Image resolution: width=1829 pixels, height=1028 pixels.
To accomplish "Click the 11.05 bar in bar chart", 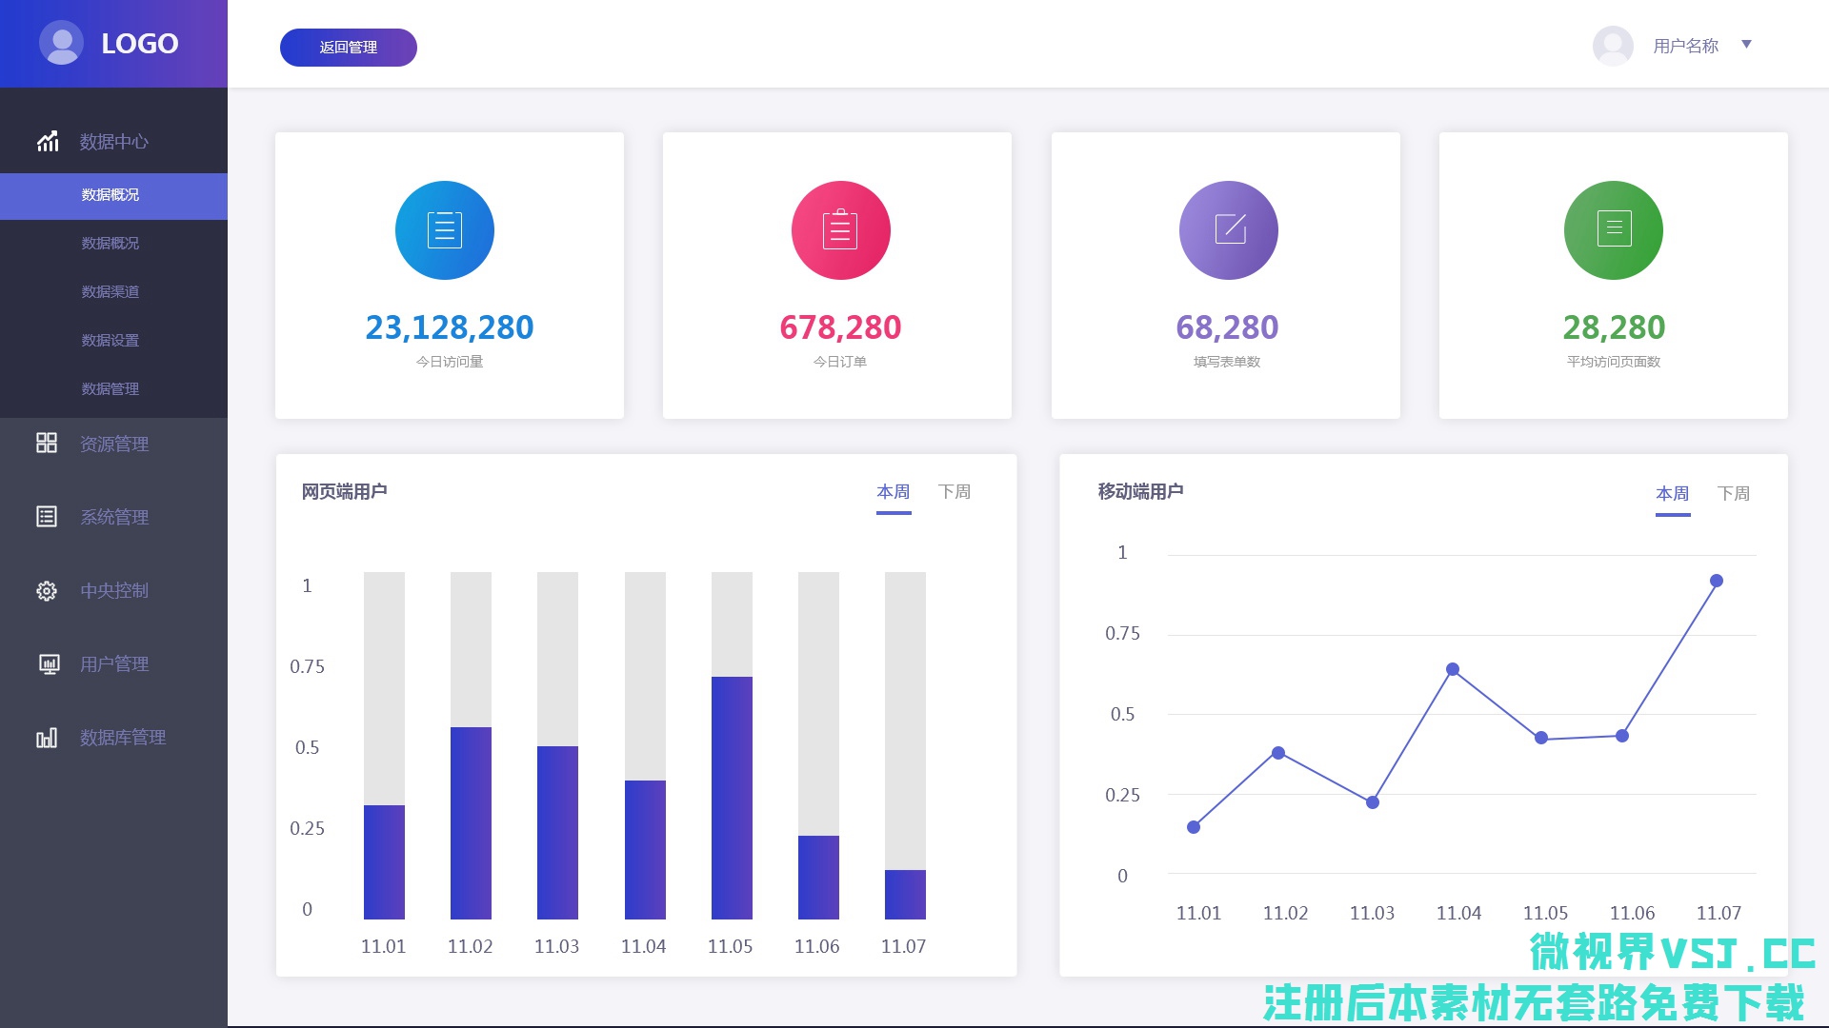I will tap(732, 797).
